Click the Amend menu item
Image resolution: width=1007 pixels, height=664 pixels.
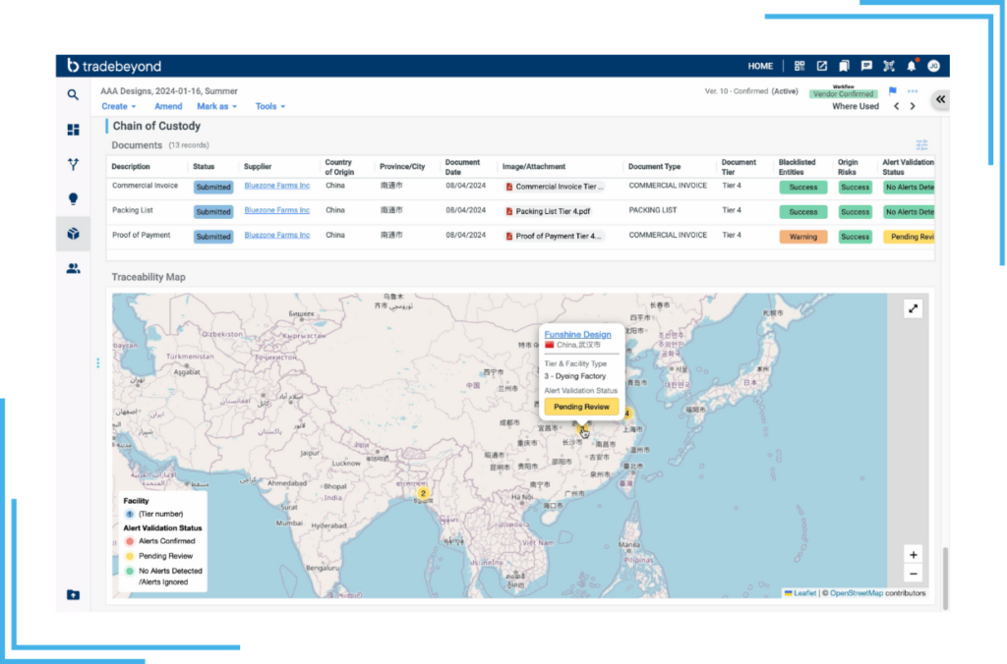click(168, 106)
